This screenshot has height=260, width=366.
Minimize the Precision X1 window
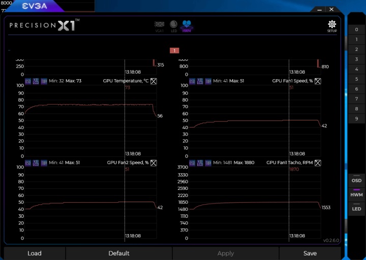(320, 10)
